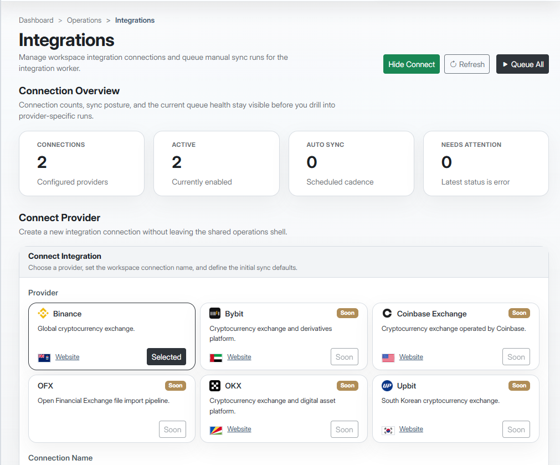Open the Binance Website link
Screen dimensions: 560x465
pos(67,357)
